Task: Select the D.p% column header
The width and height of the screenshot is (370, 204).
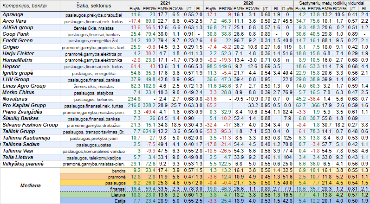Action: click(287, 9)
